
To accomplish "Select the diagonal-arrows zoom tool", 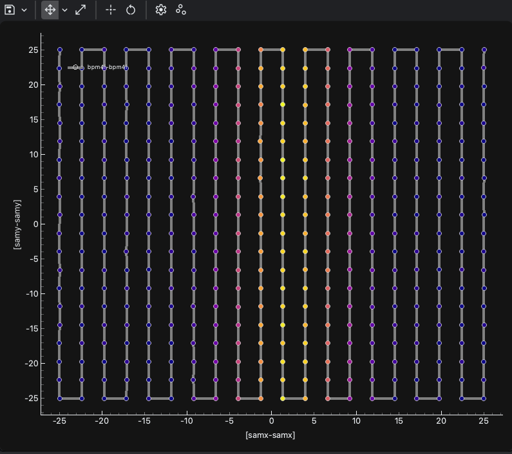I will (81, 10).
